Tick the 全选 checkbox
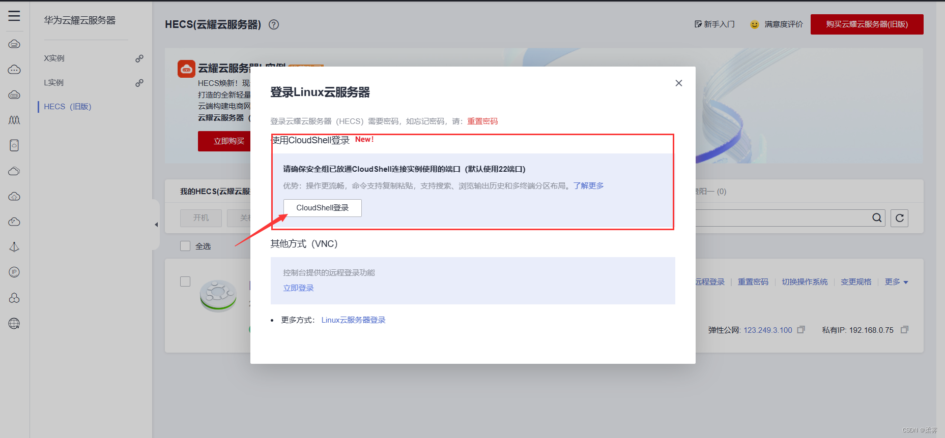This screenshot has height=438, width=945. (185, 246)
